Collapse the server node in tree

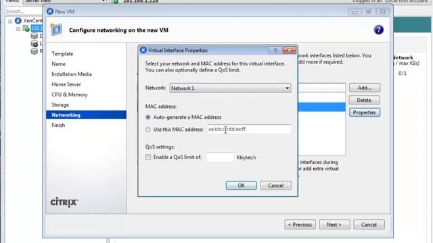18,28
